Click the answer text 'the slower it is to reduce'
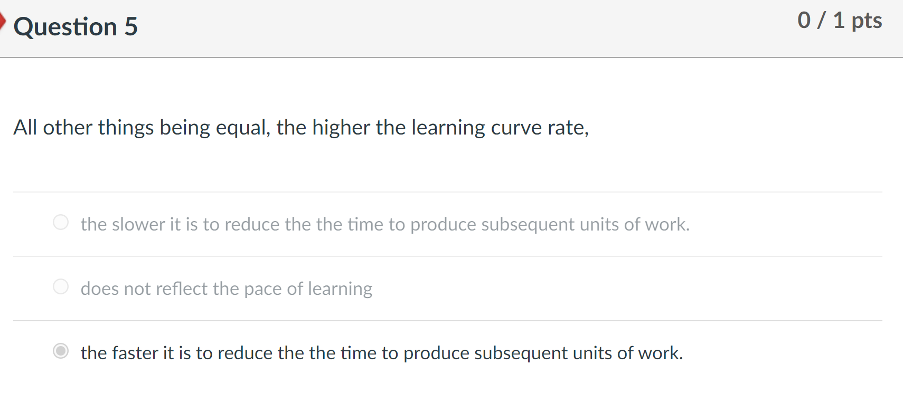This screenshot has width=903, height=393. 385,224
